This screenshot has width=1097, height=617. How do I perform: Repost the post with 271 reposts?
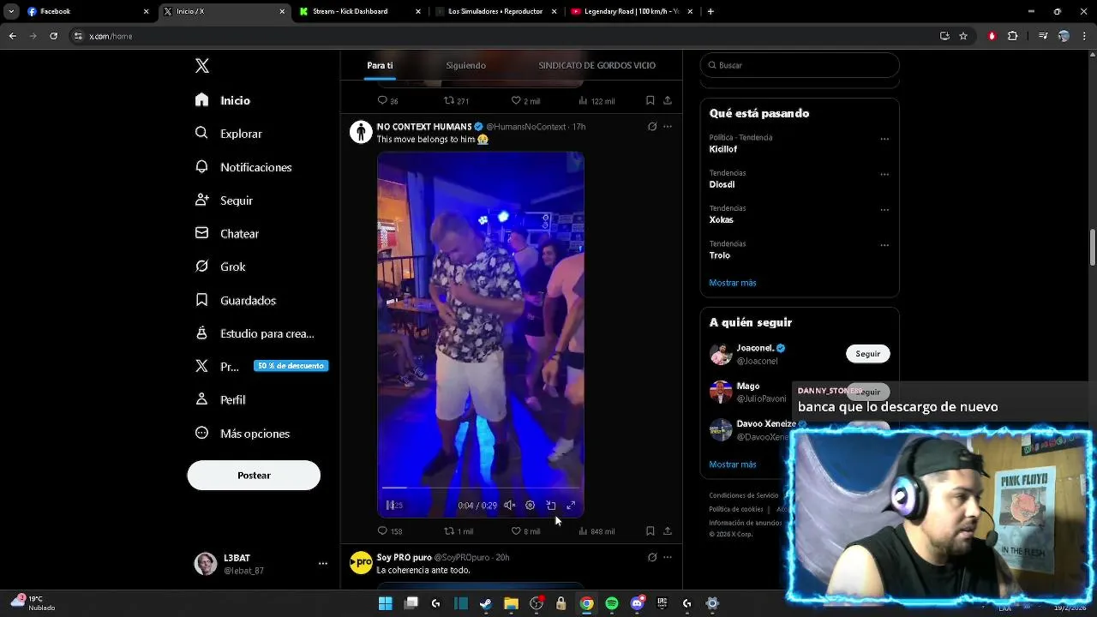[x=456, y=101]
